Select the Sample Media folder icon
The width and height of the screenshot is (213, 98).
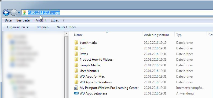pyautogui.click(x=76, y=65)
